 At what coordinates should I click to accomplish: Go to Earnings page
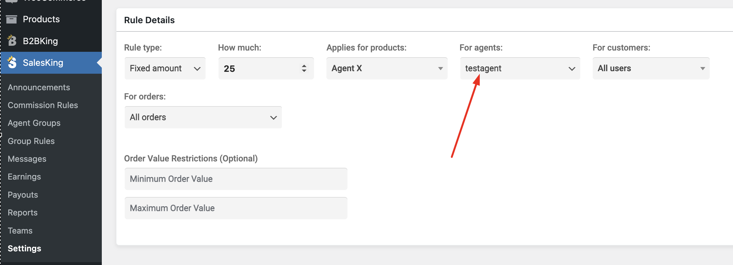click(24, 177)
